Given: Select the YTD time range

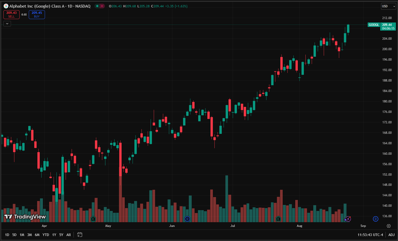Looking at the screenshot, I should (x=46, y=235).
